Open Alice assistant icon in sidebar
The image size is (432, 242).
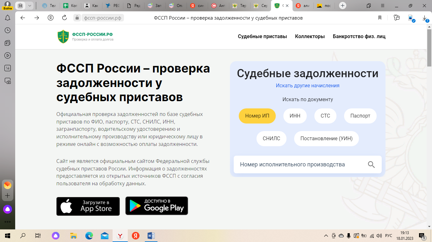(x=8, y=209)
